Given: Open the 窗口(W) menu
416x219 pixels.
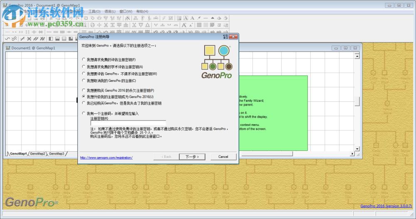Looking at the screenshot, I should pyautogui.click(x=126, y=11).
